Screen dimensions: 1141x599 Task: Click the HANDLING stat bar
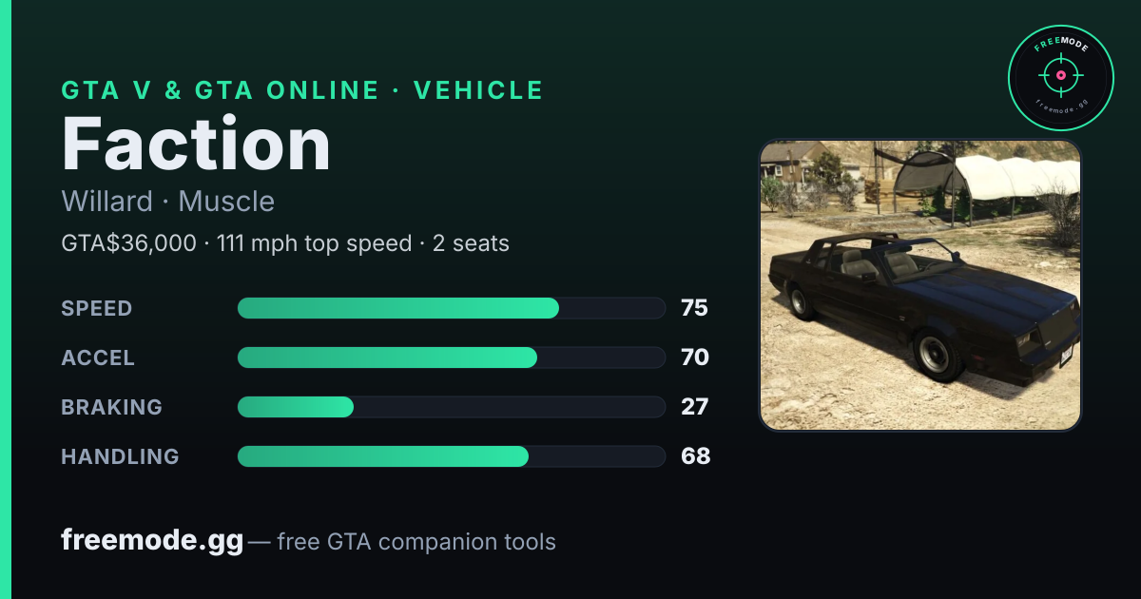pyautogui.click(x=451, y=456)
